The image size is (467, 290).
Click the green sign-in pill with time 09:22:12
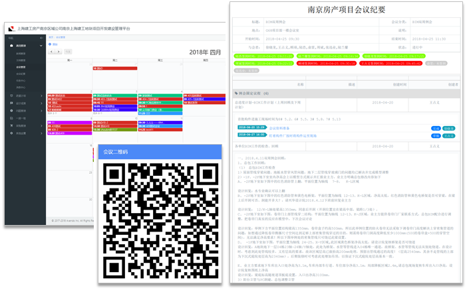(264, 63)
